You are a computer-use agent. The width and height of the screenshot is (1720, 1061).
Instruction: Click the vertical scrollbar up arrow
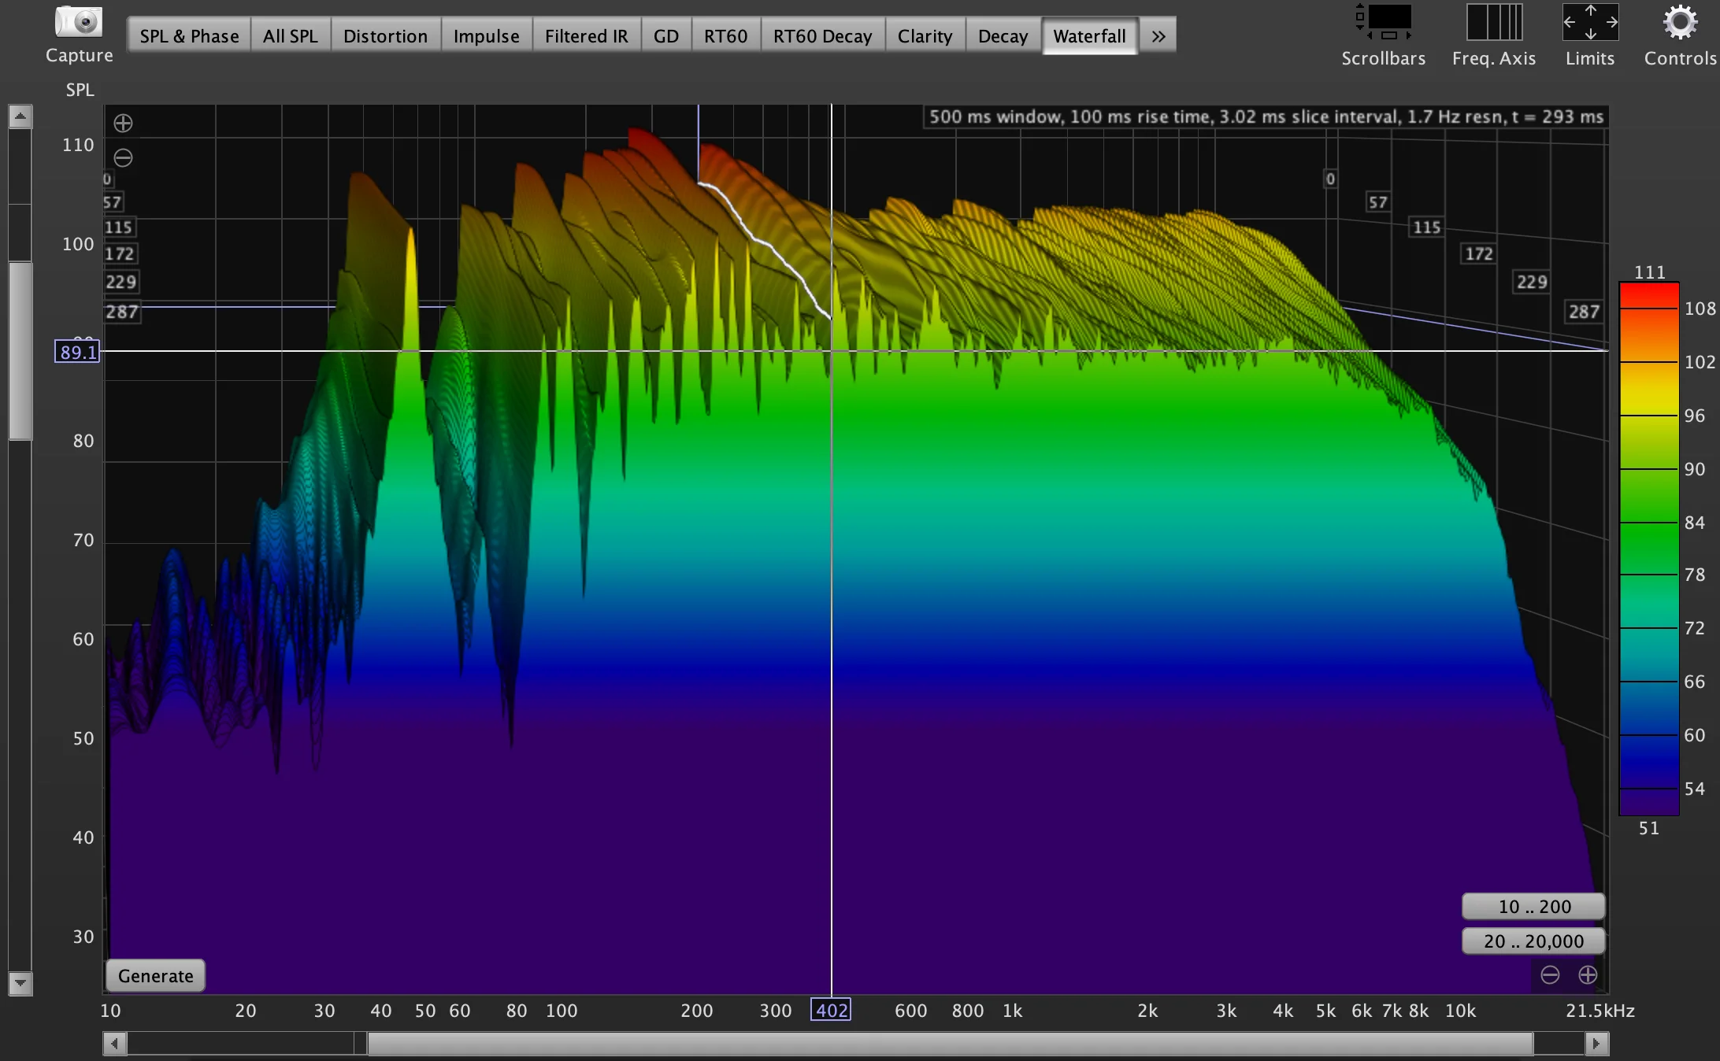(20, 116)
